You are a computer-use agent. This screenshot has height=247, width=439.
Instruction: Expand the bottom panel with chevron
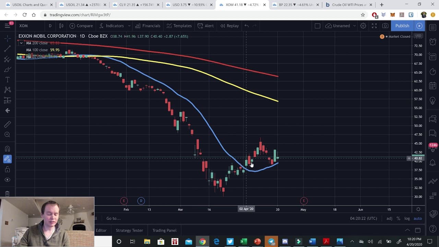tap(407, 230)
